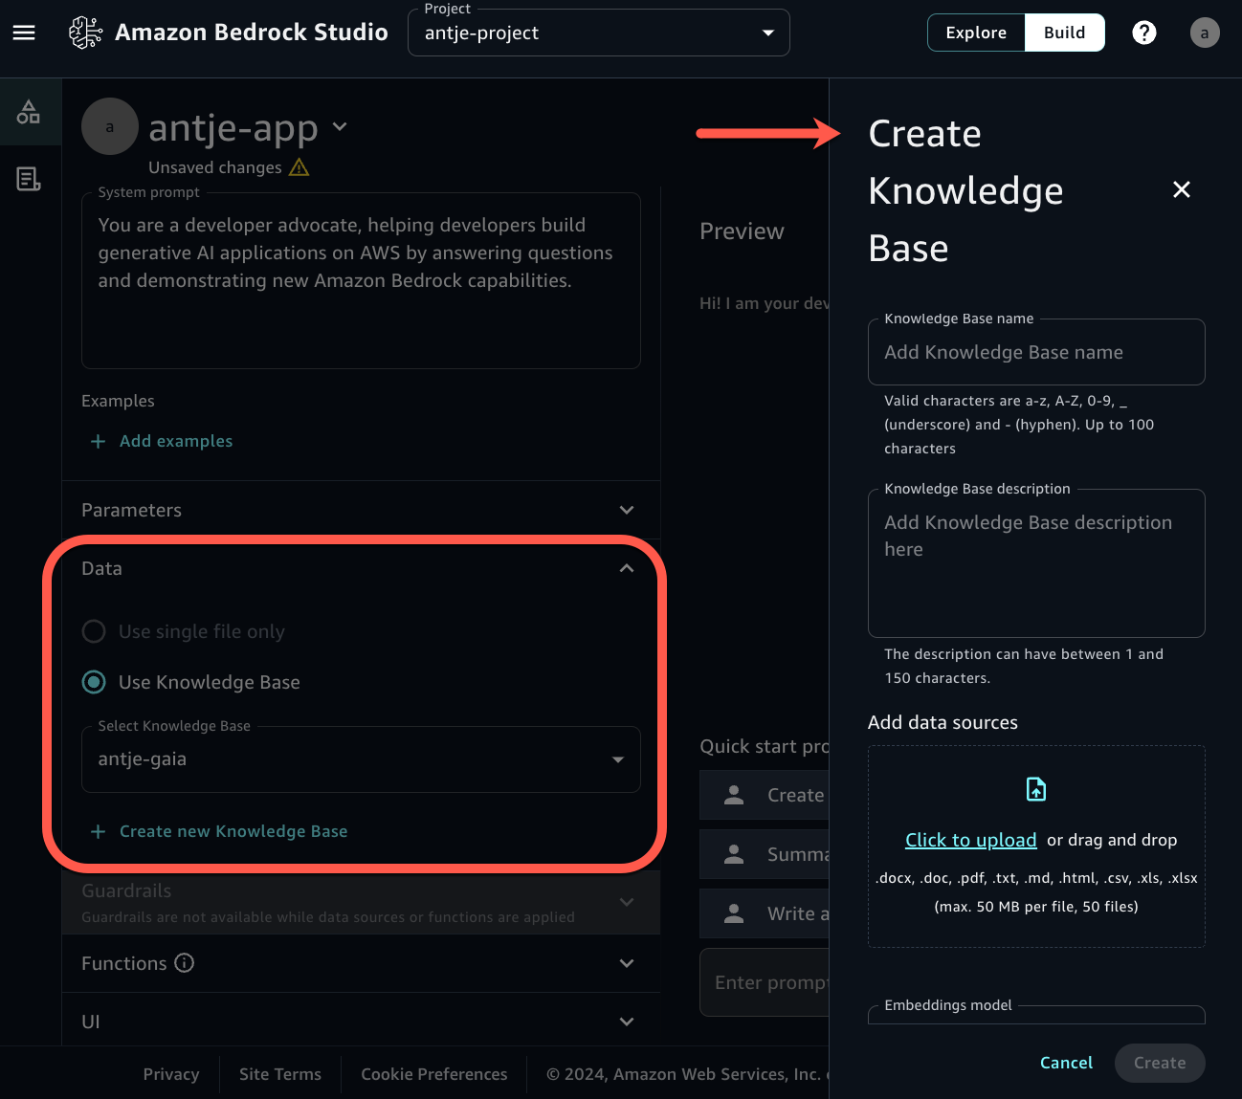Click the Amazon Bedrock Studio logo
Viewport: 1242px width, 1099px height.
86,32
